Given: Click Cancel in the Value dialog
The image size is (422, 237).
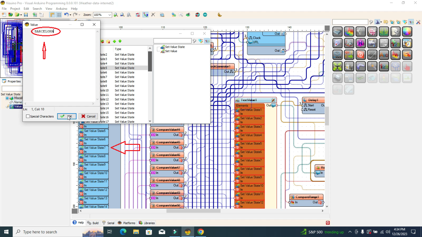Looking at the screenshot, I should pos(88,116).
